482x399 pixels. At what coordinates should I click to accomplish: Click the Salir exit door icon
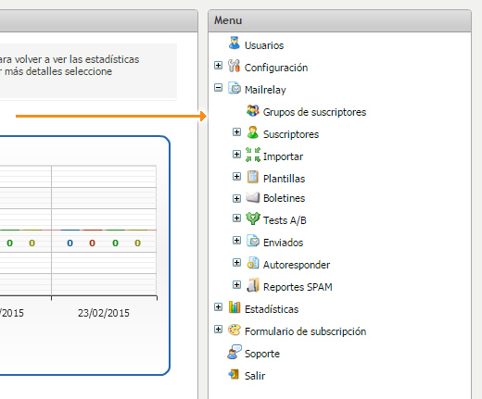[234, 374]
